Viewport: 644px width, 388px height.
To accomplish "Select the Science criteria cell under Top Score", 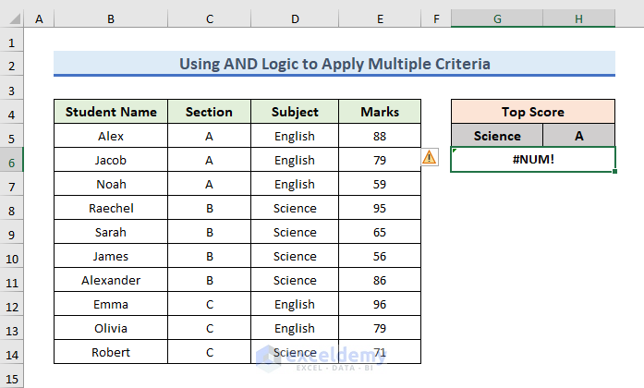I will click(497, 136).
